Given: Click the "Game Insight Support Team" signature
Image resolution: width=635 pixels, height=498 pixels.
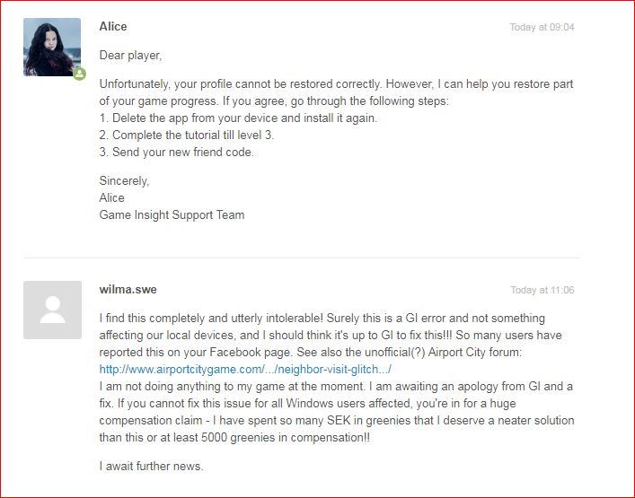Looking at the screenshot, I should click(172, 214).
